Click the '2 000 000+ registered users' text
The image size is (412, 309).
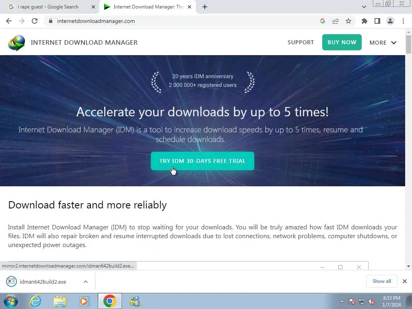203,85
